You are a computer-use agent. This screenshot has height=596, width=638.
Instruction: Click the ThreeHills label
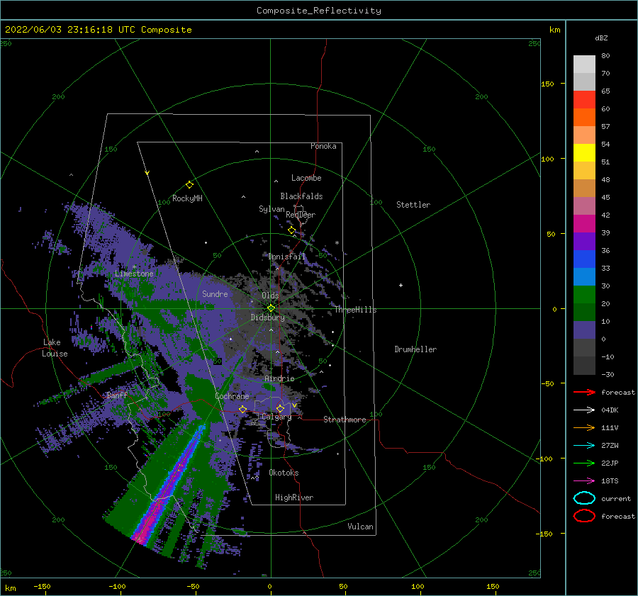pyautogui.click(x=355, y=310)
